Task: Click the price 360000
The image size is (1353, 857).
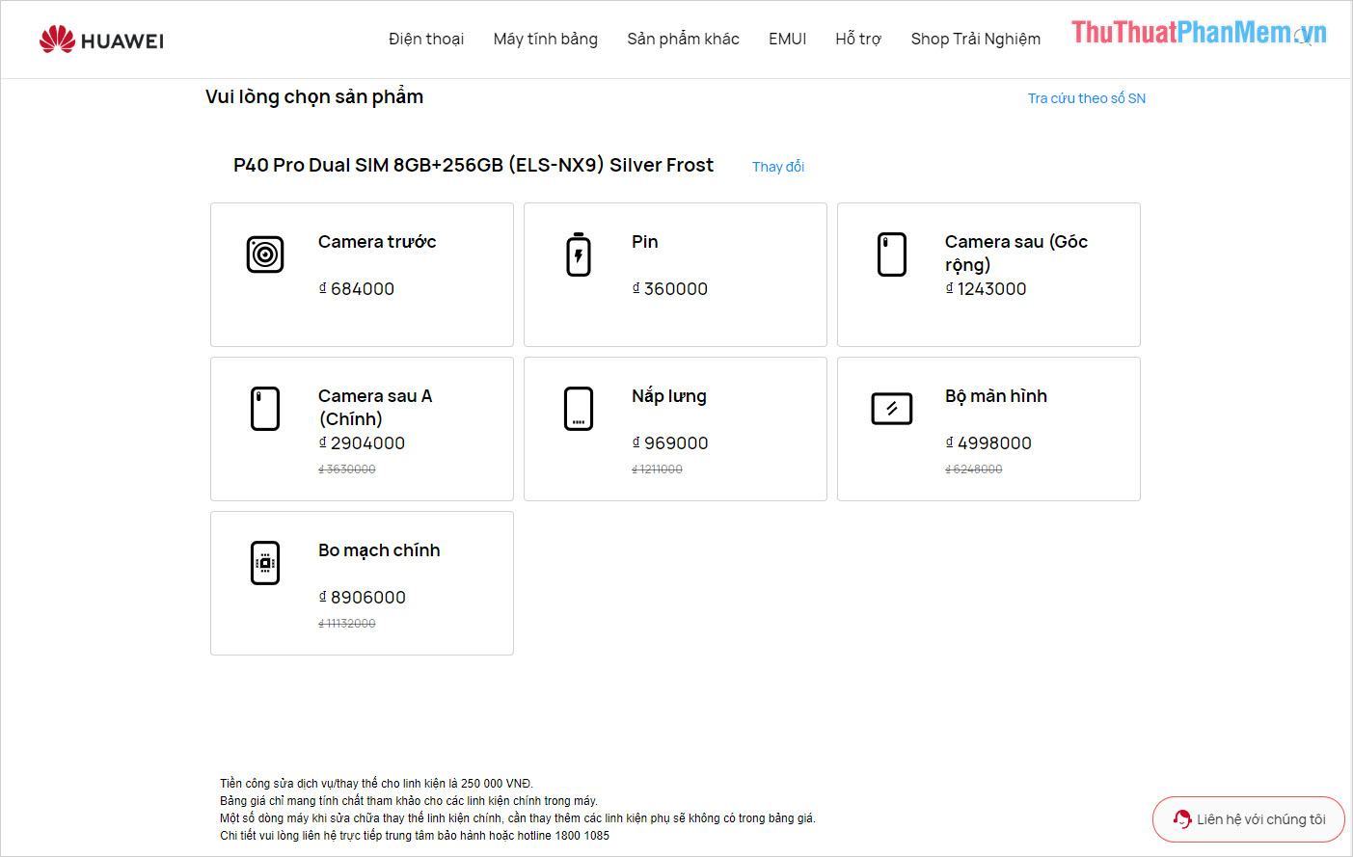Action: pyautogui.click(x=670, y=289)
